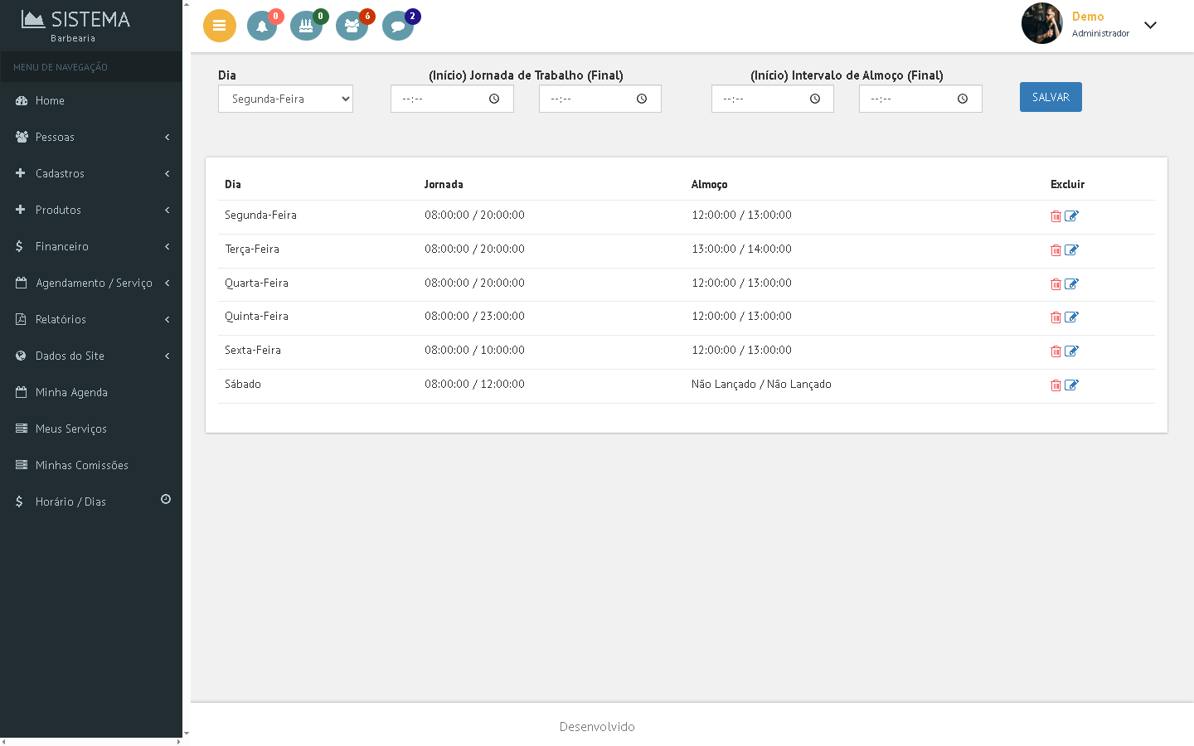The width and height of the screenshot is (1194, 746).
Task: Expand the Relatórios sidebar submenu
Action: (91, 319)
